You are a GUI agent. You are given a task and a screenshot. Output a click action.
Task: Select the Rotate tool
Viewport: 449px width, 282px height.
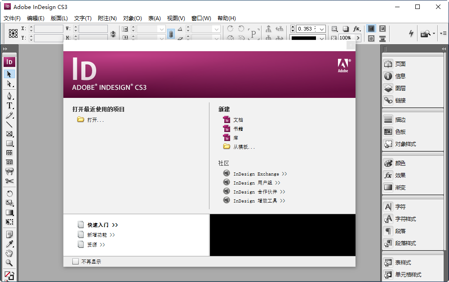pos(9,194)
